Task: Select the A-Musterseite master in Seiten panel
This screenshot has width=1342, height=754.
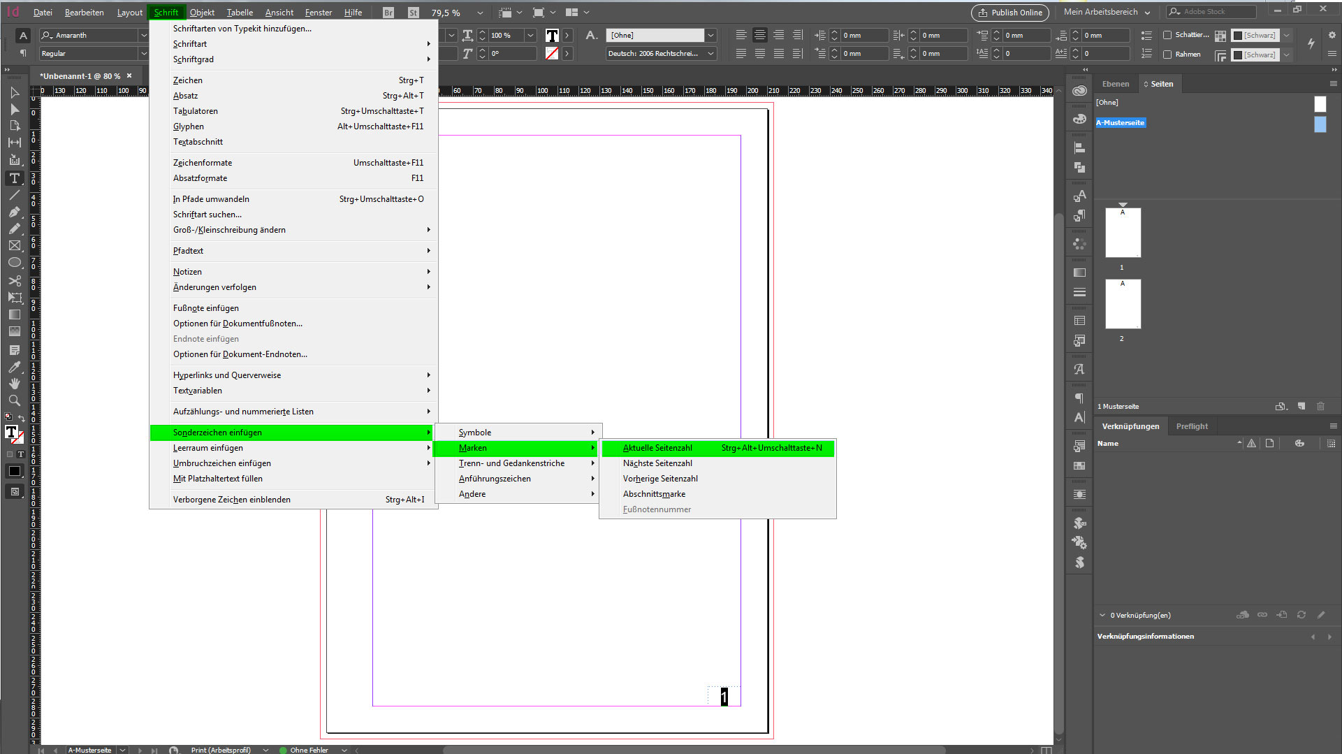Action: coord(1121,123)
